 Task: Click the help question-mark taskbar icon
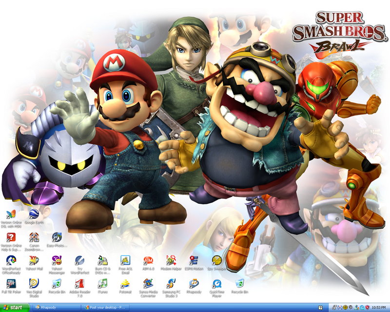point(320,308)
